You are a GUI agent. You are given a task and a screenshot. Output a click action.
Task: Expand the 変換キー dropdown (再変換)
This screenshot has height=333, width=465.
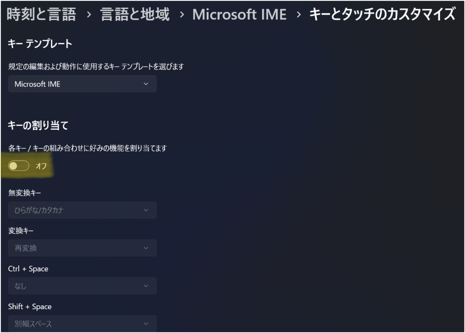tap(82, 248)
